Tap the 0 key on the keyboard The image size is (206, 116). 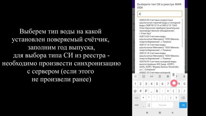coord(184,84)
